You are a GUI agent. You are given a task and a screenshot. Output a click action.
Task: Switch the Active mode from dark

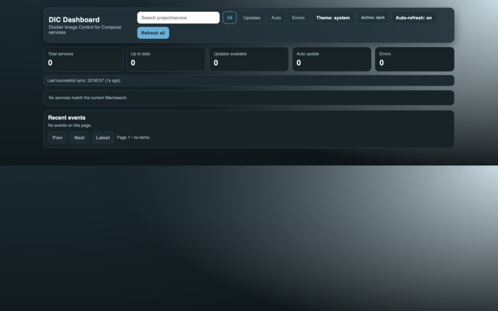pyautogui.click(x=373, y=17)
